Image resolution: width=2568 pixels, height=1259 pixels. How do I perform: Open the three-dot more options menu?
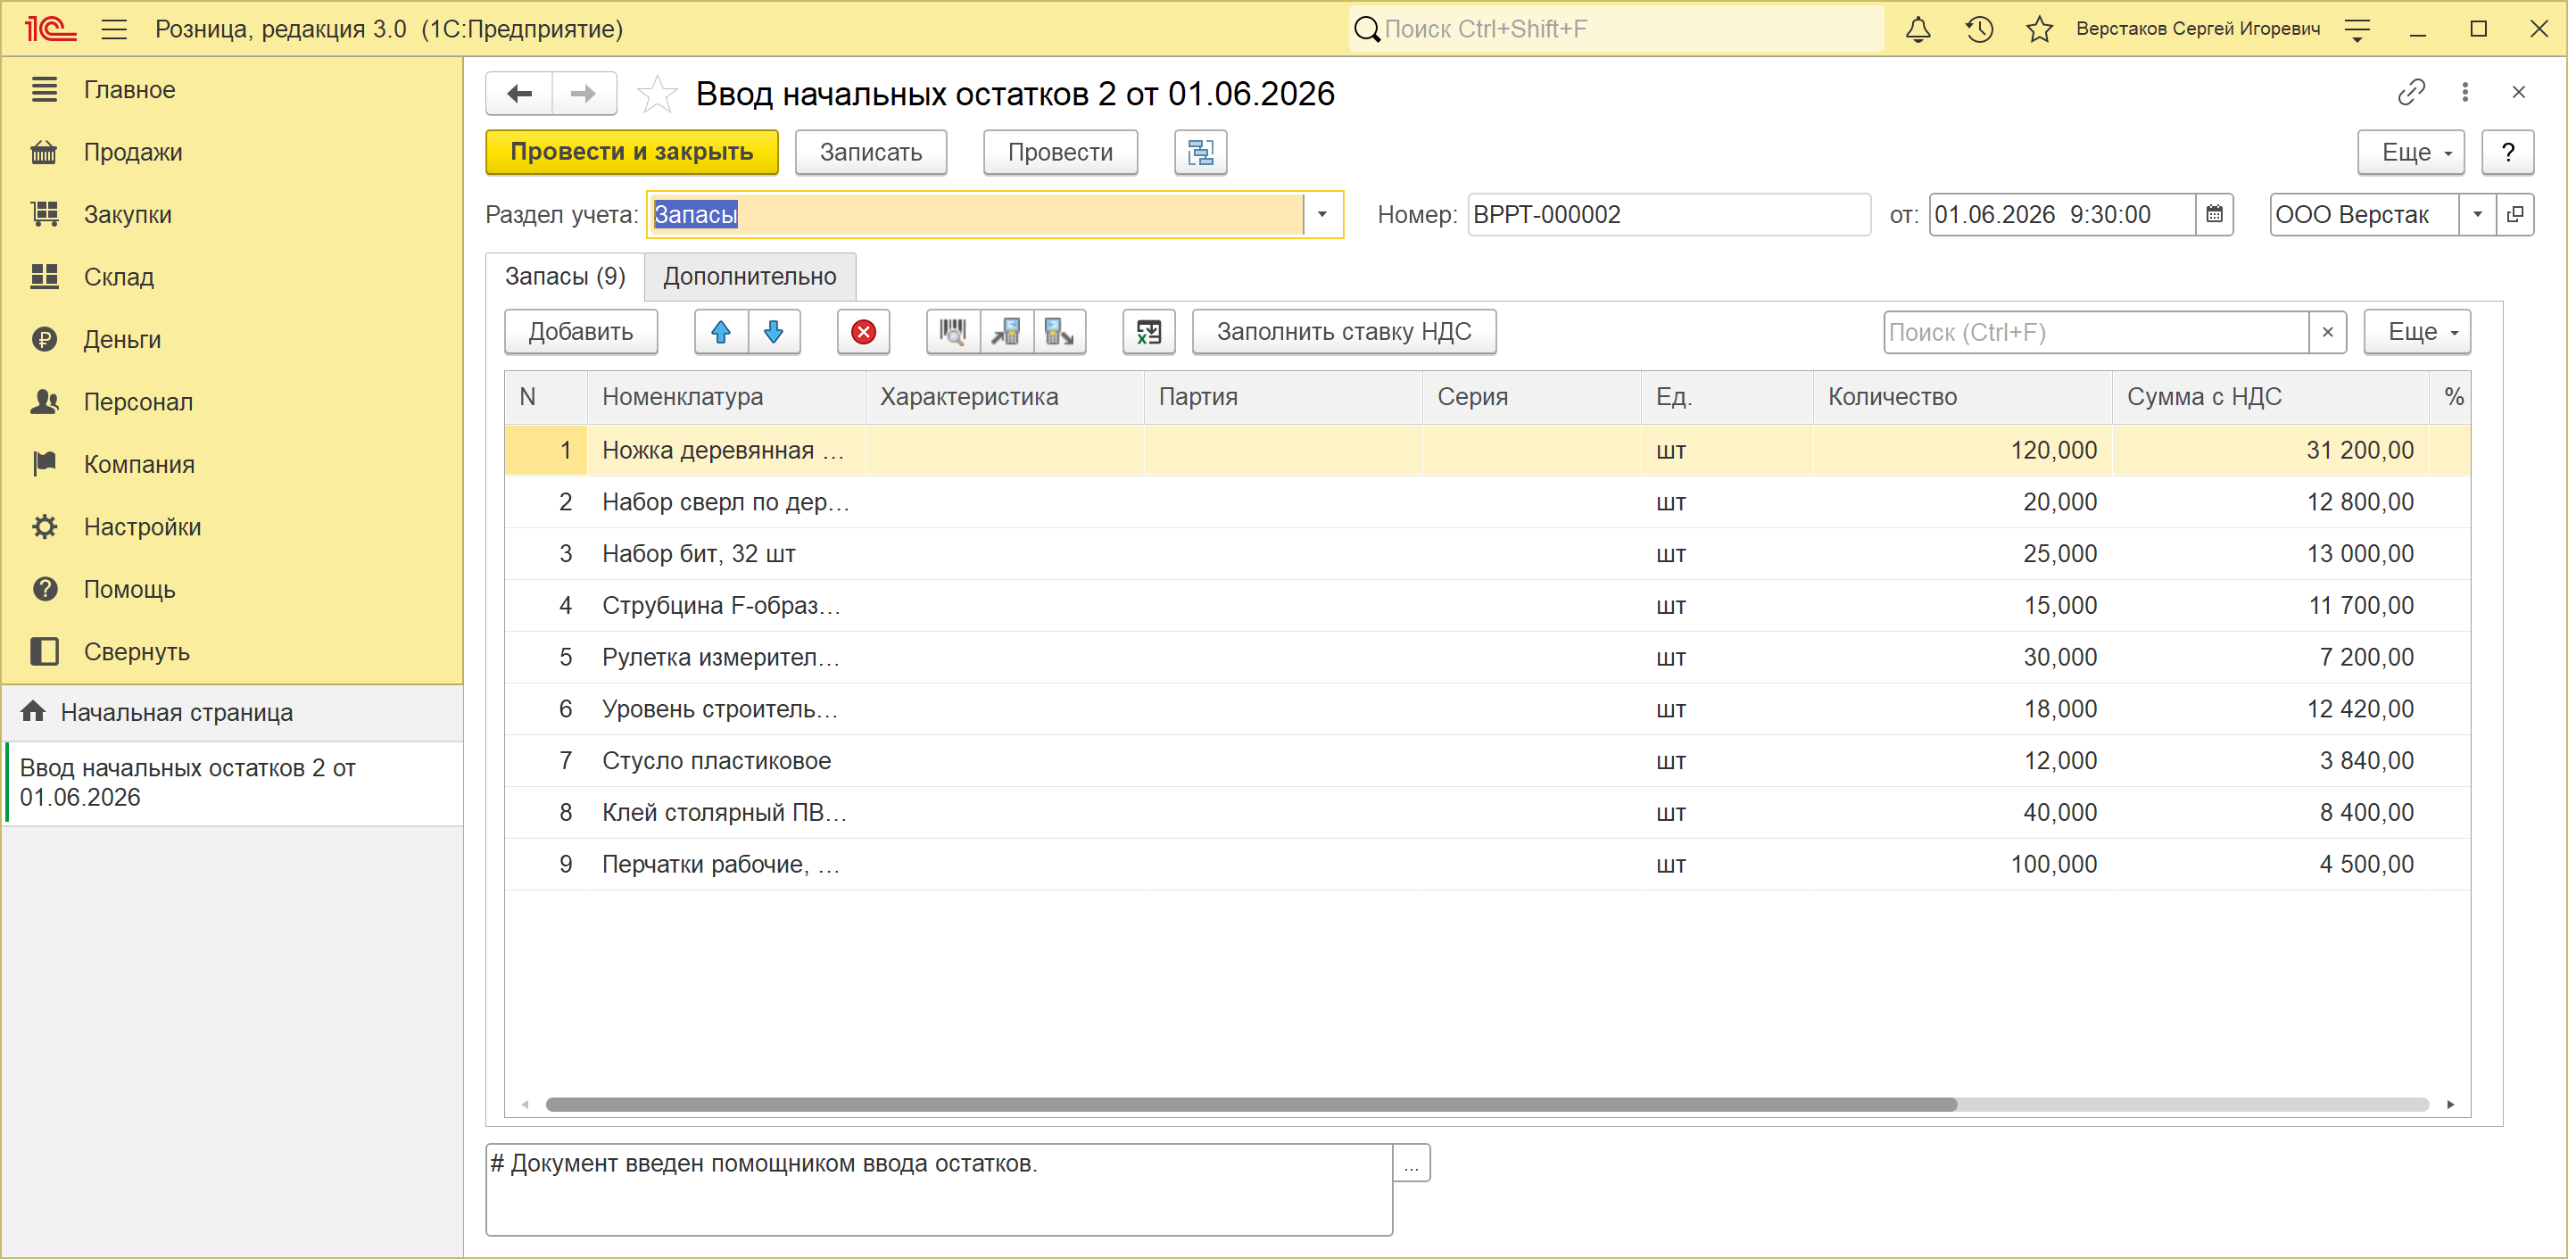coord(2464,93)
